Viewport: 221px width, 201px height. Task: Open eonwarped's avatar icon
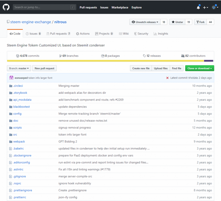[x=11, y=78]
